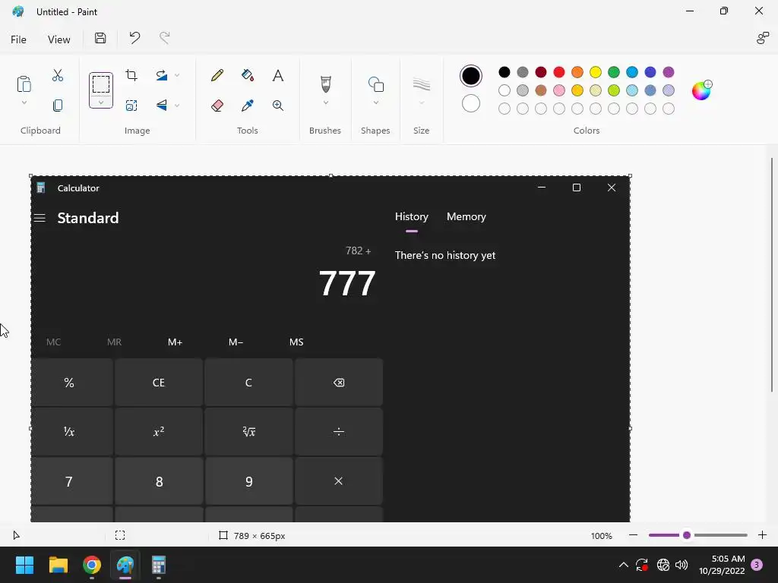This screenshot has height=583, width=778.
Task: Expand the Select tool options arrow
Action: point(101,102)
